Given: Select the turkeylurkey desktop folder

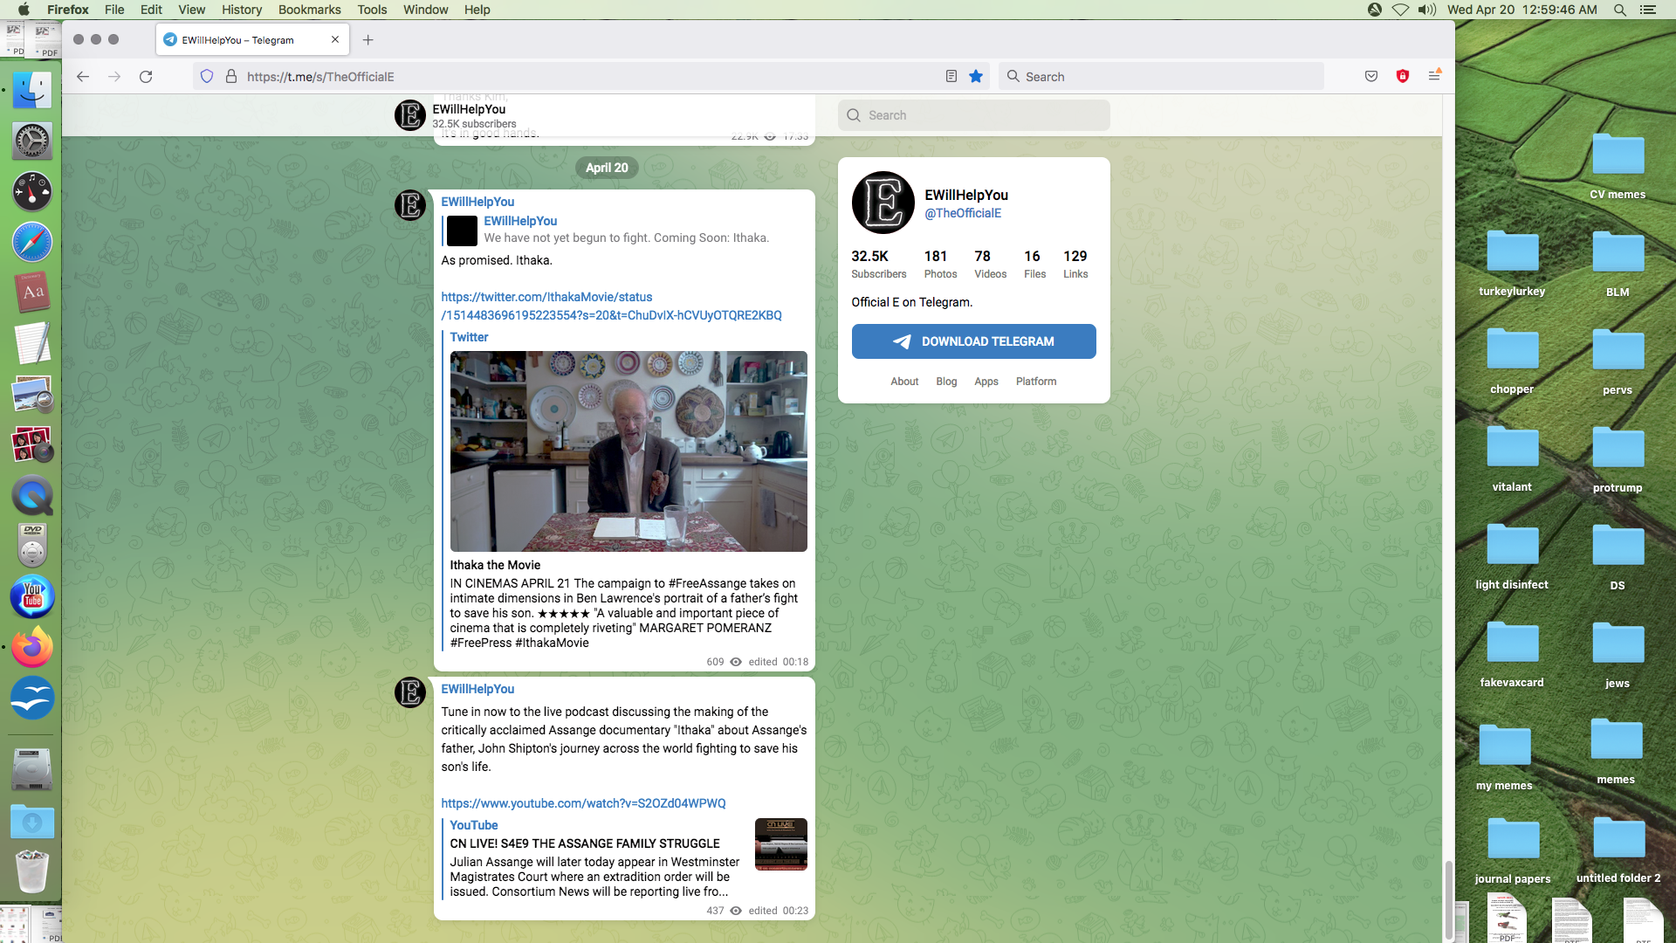Looking at the screenshot, I should point(1512,263).
